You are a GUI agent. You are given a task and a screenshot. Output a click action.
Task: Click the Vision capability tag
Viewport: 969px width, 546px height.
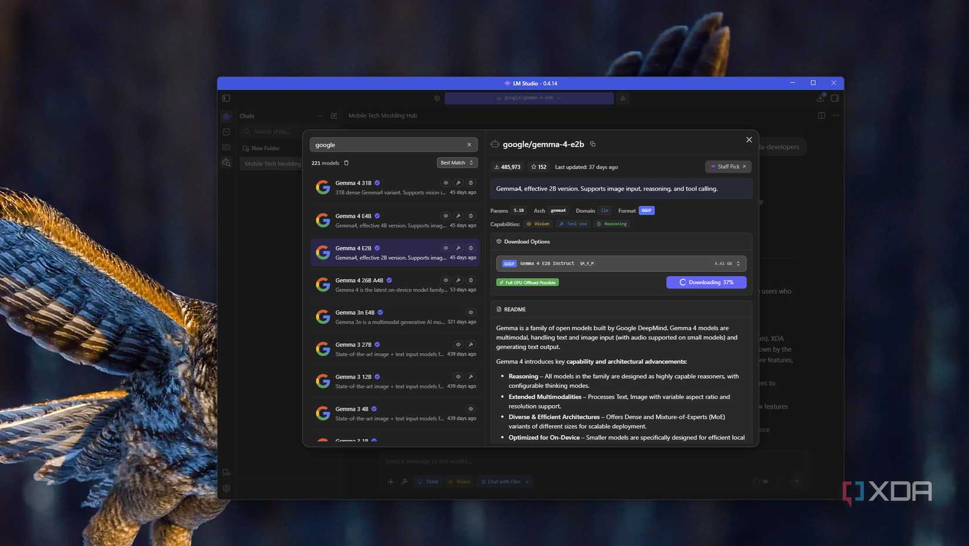coord(538,224)
